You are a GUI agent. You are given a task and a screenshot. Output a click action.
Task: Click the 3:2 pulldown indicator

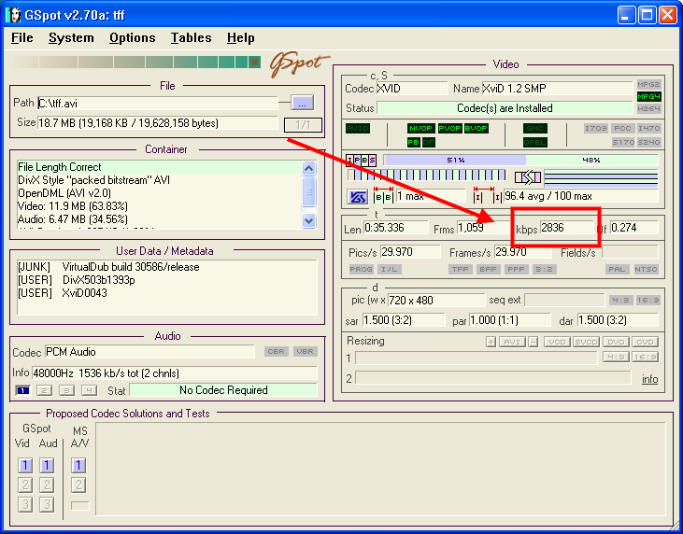coord(545,270)
